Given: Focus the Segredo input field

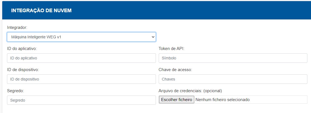Looking at the screenshot, I should pyautogui.click(x=81, y=100).
